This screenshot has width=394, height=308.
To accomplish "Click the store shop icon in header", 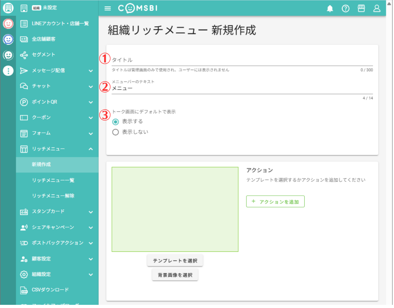I will coord(361,9).
